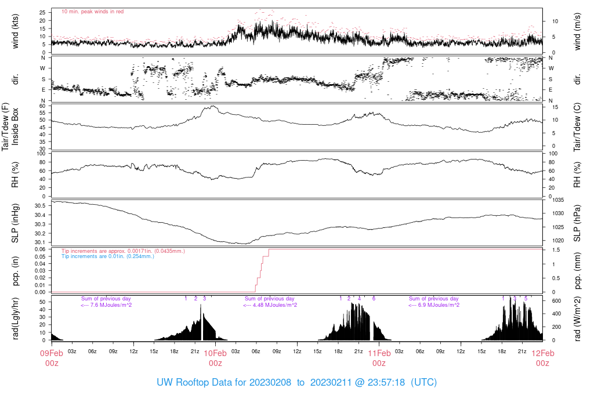Click the '1.5' precipitation mm tick value
This screenshot has height=406, width=594.
(556, 250)
